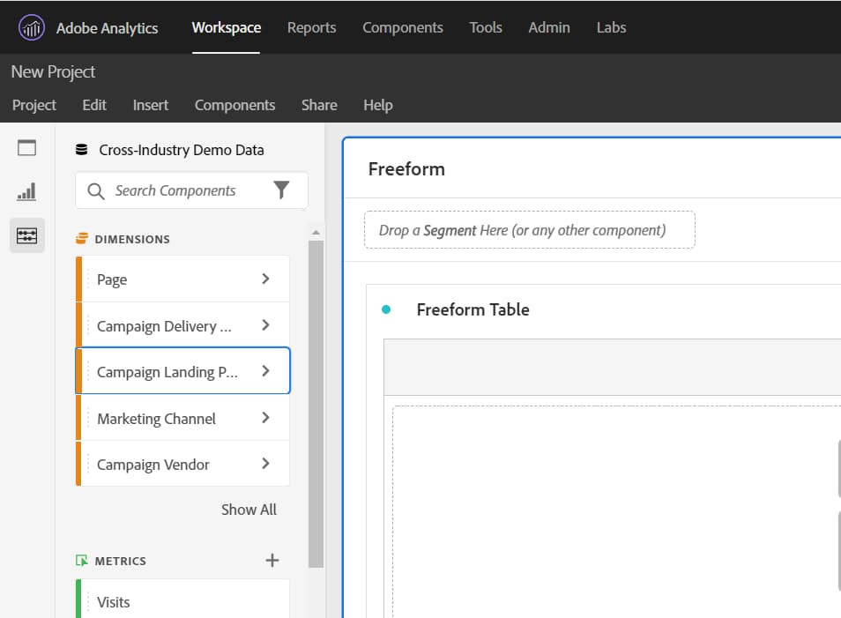841x618 pixels.
Task: Click the search magnifier in Search Components
Action: 93,190
